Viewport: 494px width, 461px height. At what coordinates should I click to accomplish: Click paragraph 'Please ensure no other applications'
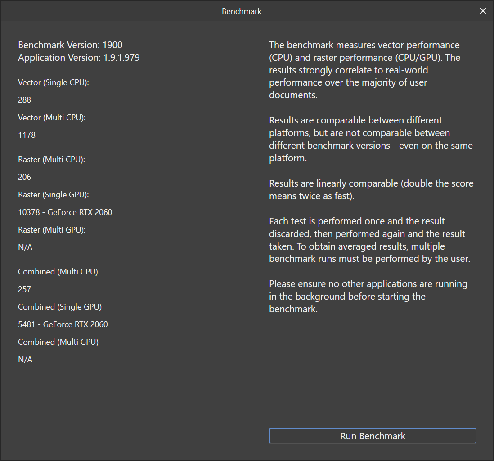pyautogui.click(x=368, y=296)
